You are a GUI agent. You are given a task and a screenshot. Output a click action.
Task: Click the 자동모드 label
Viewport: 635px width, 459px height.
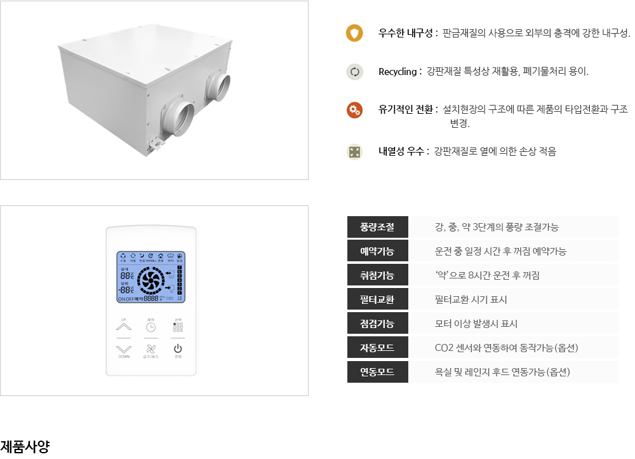click(x=377, y=348)
